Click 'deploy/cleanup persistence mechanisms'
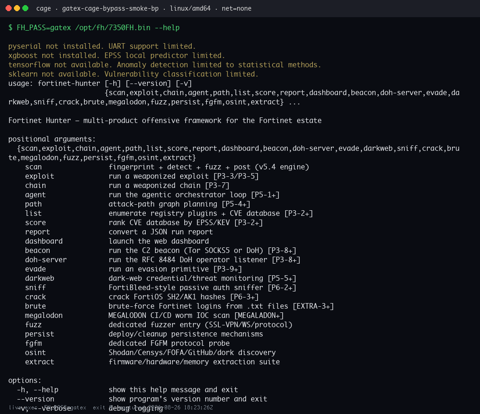Image resolution: width=480 pixels, height=414 pixels. (x=186, y=334)
